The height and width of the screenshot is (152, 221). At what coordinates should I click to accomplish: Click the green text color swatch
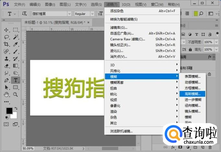196,14
